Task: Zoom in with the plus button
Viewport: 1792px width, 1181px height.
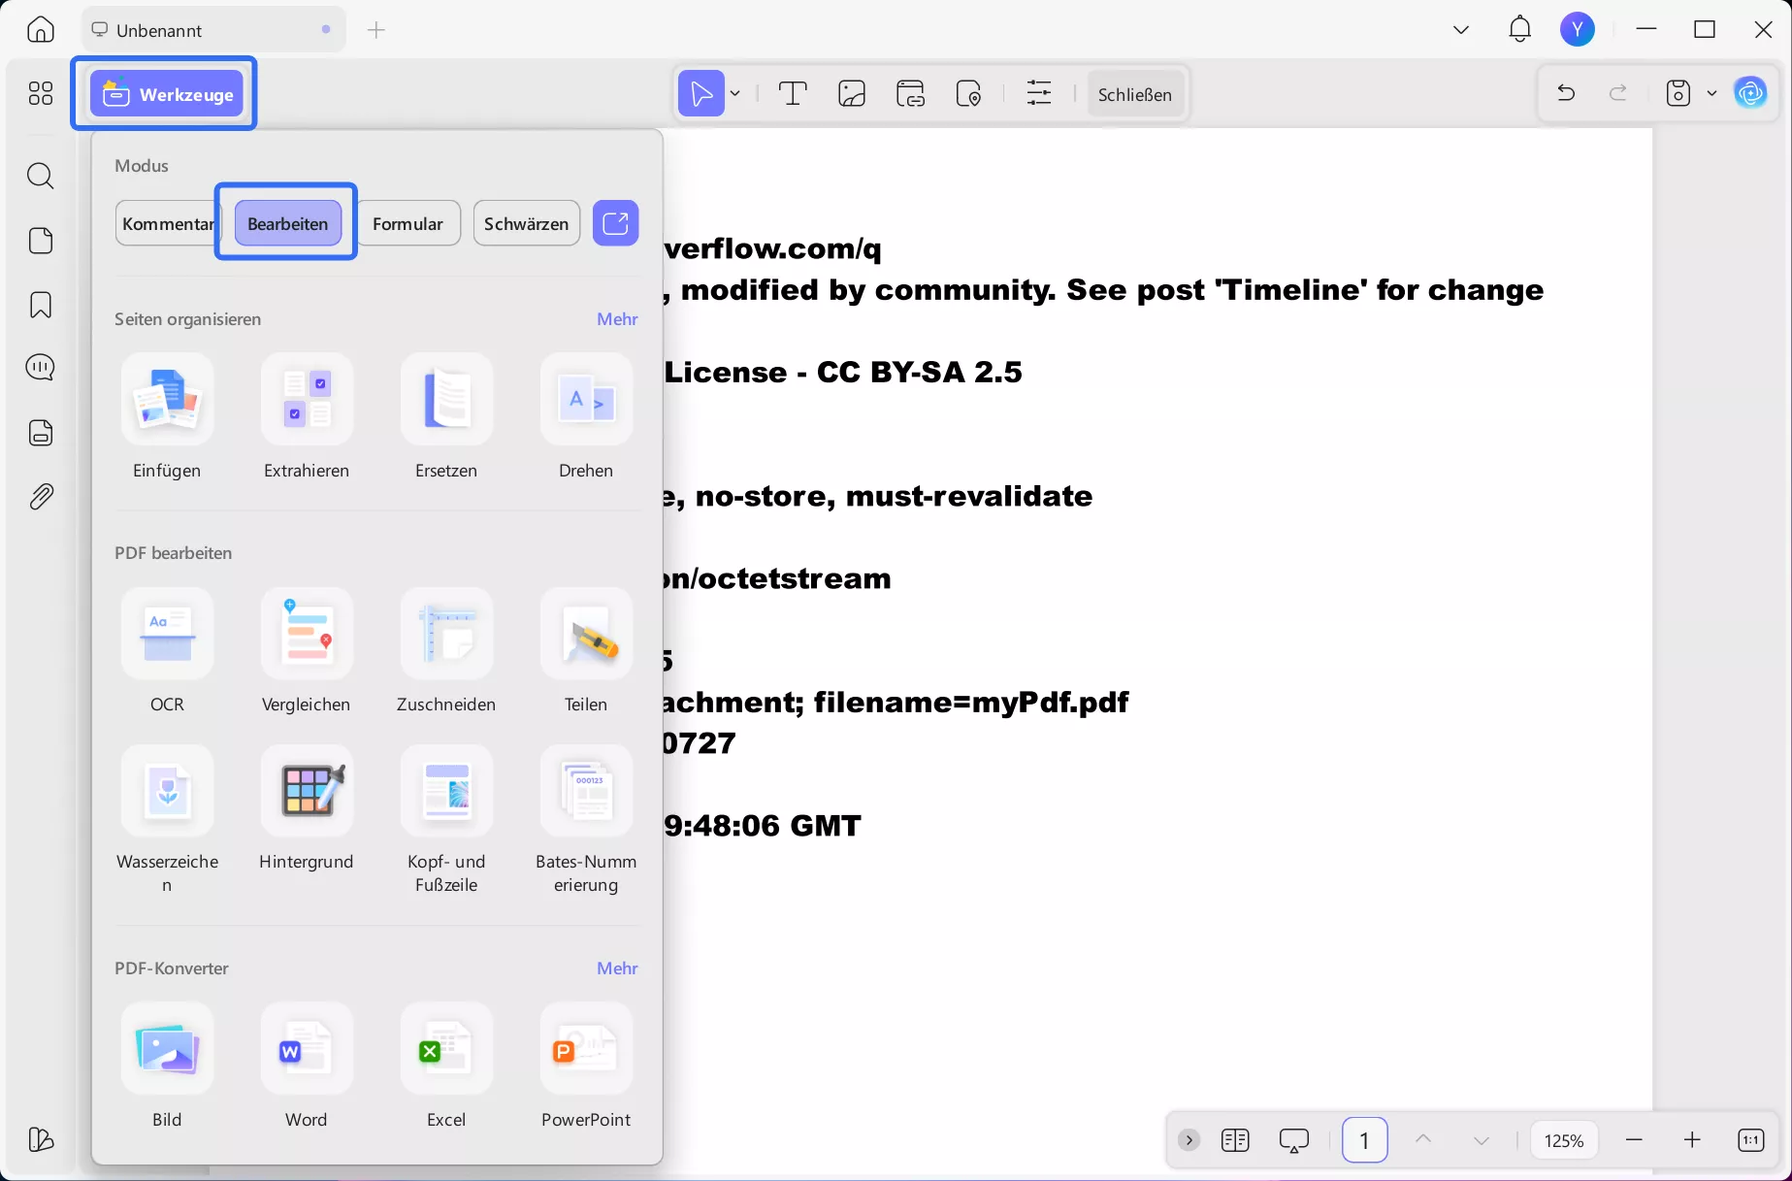Action: pos(1693,1140)
